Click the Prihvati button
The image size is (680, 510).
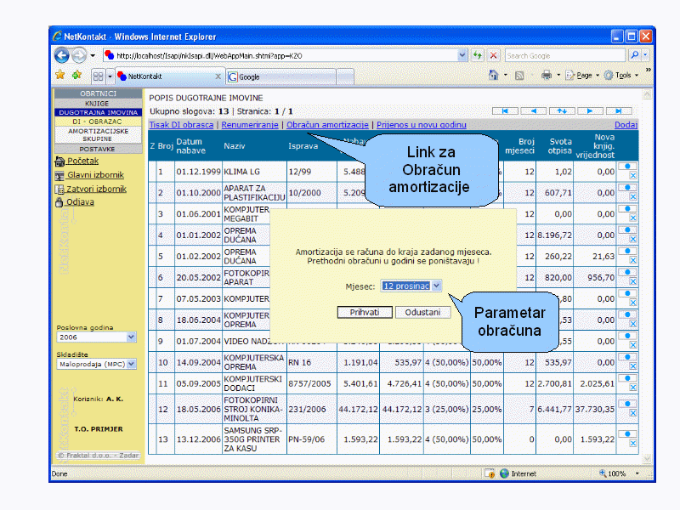pyautogui.click(x=365, y=312)
